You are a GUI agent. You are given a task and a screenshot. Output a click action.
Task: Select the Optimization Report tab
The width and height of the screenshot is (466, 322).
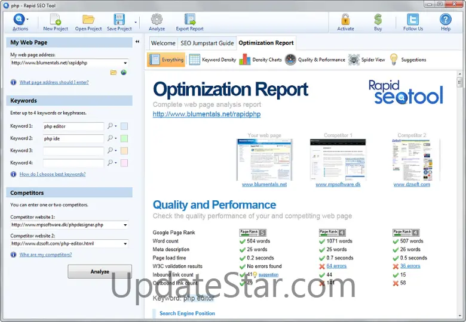click(x=266, y=43)
